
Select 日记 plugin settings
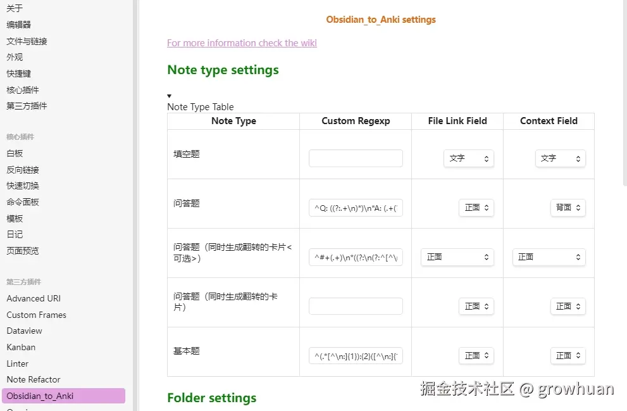[x=15, y=234]
